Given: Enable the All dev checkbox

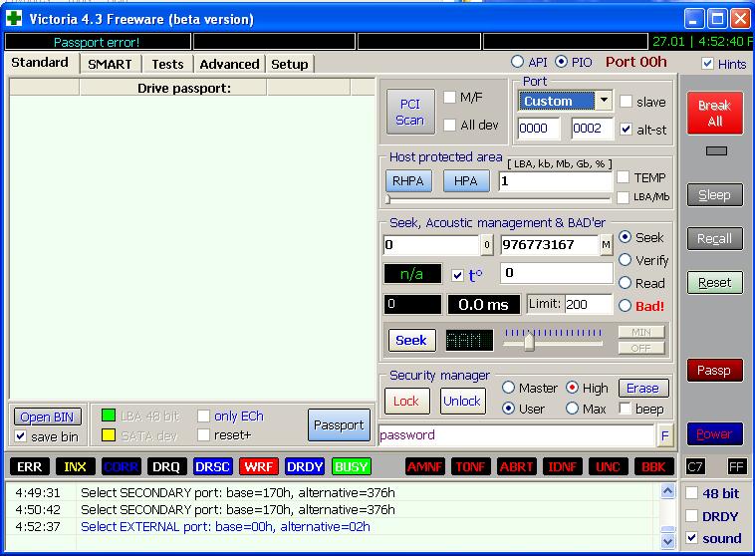Looking at the screenshot, I should (x=449, y=125).
